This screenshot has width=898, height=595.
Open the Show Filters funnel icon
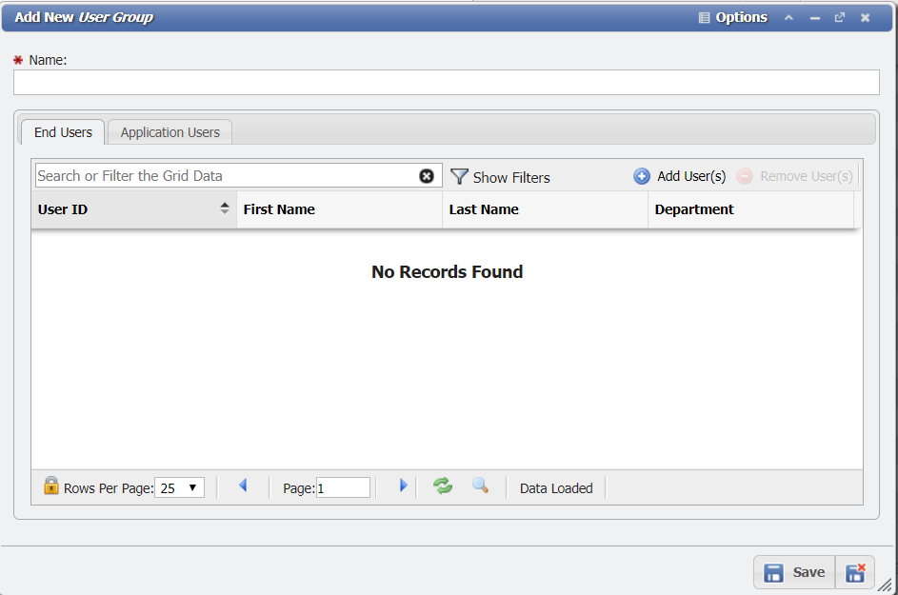459,176
